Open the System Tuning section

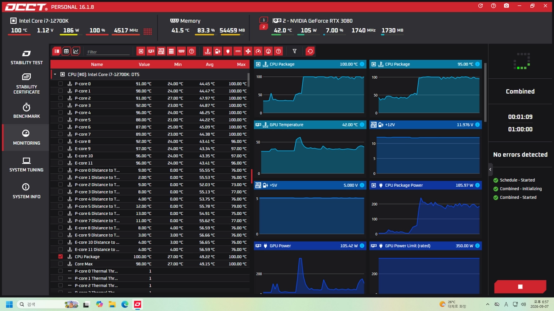tap(26, 165)
